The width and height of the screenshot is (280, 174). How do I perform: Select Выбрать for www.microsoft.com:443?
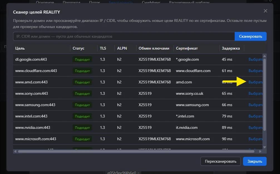point(255,139)
